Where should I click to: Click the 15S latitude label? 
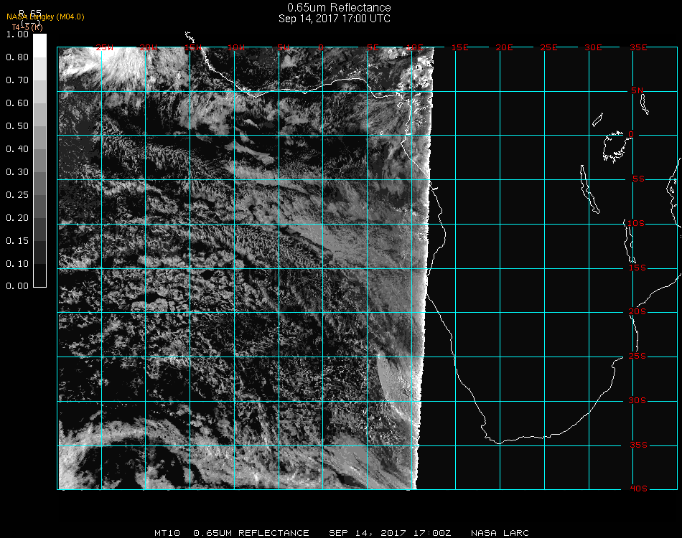(x=637, y=268)
